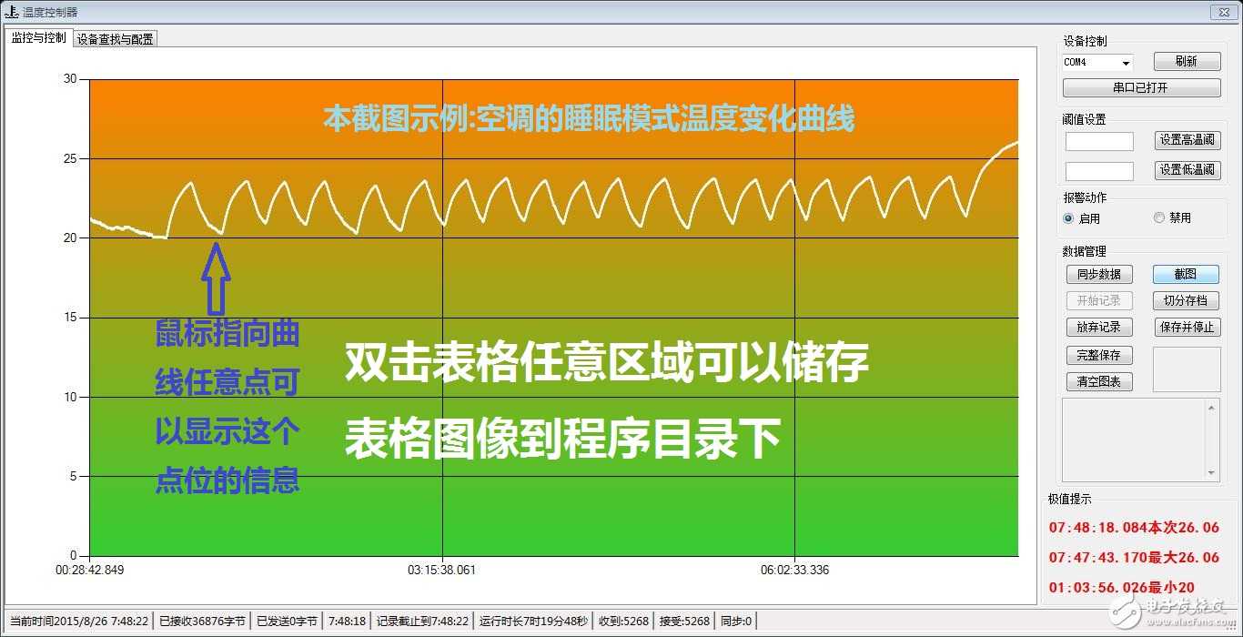This screenshot has height=637, width=1243.
Task: Click the app icon in the title bar
Action: (x=12, y=12)
